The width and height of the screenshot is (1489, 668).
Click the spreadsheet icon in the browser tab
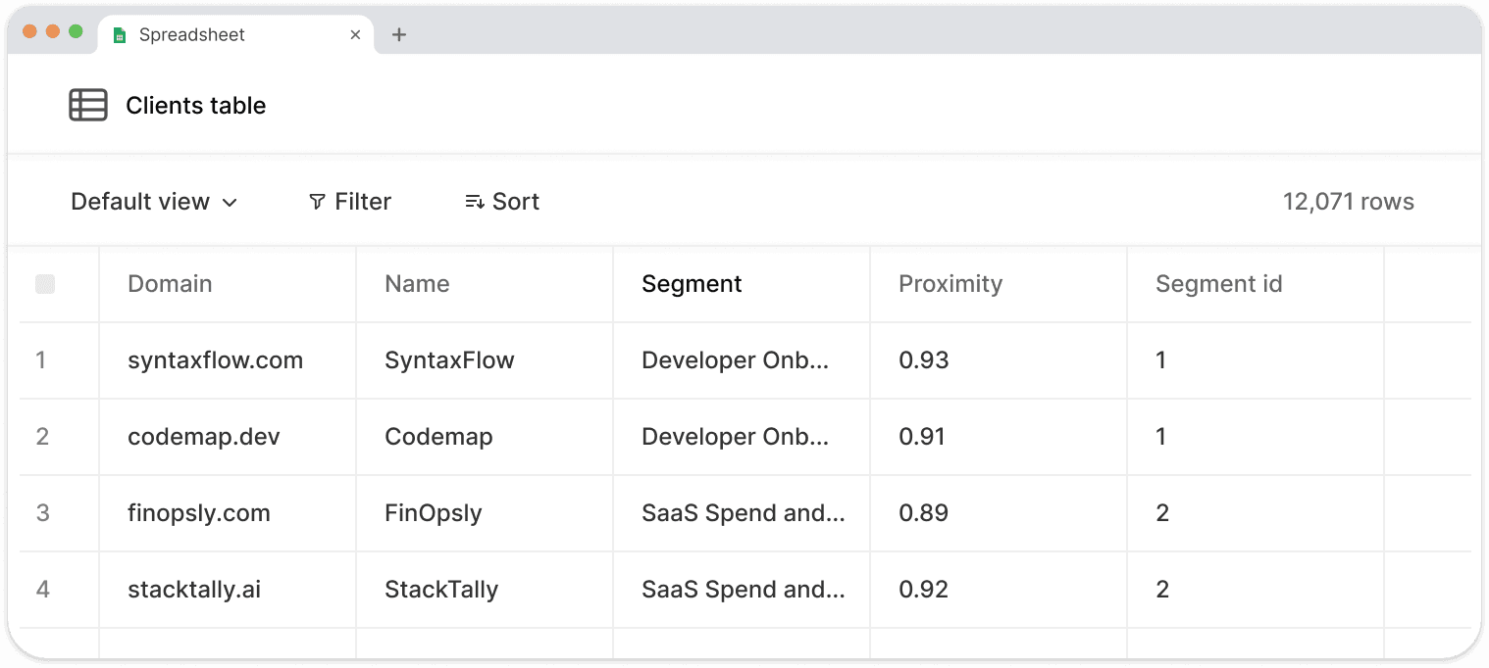[120, 34]
